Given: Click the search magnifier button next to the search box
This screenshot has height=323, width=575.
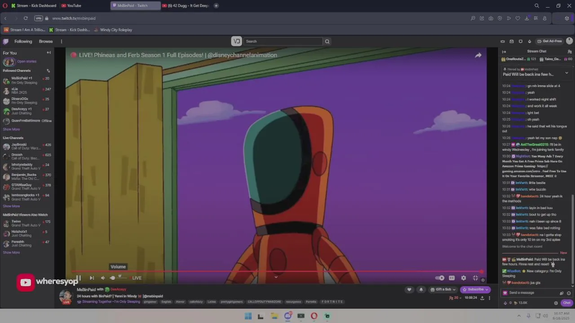Looking at the screenshot, I should pos(327,41).
